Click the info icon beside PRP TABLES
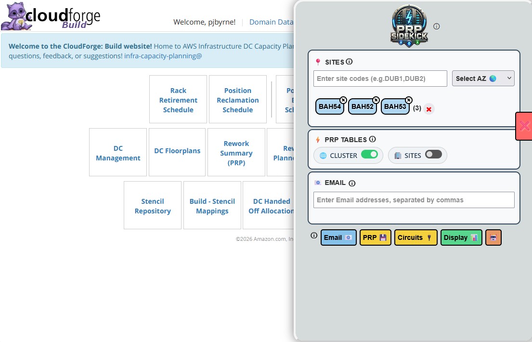This screenshot has width=532, height=342. 373,139
